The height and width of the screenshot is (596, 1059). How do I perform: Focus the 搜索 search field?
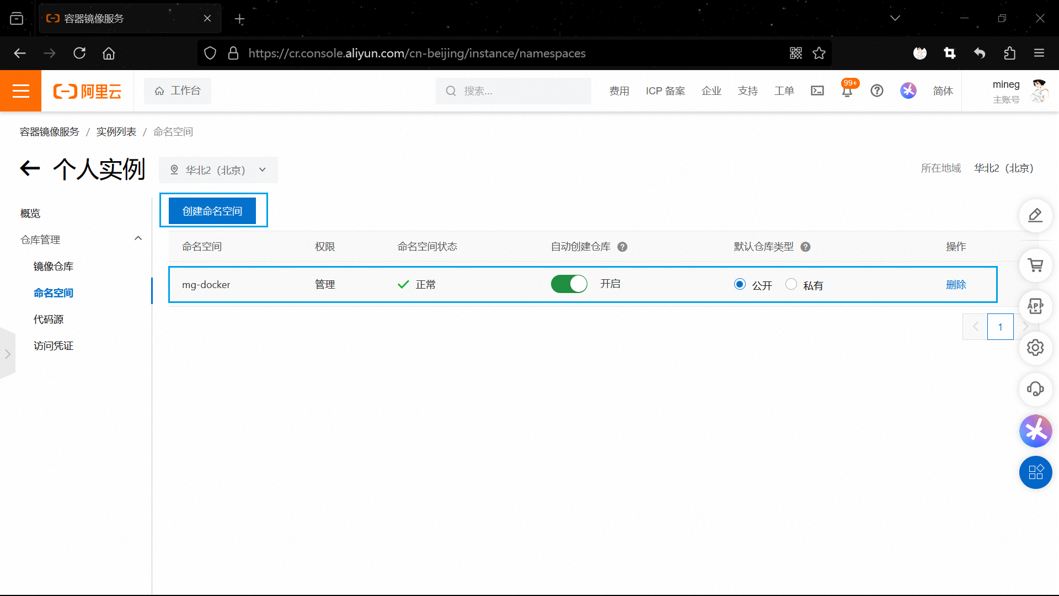[x=513, y=91]
